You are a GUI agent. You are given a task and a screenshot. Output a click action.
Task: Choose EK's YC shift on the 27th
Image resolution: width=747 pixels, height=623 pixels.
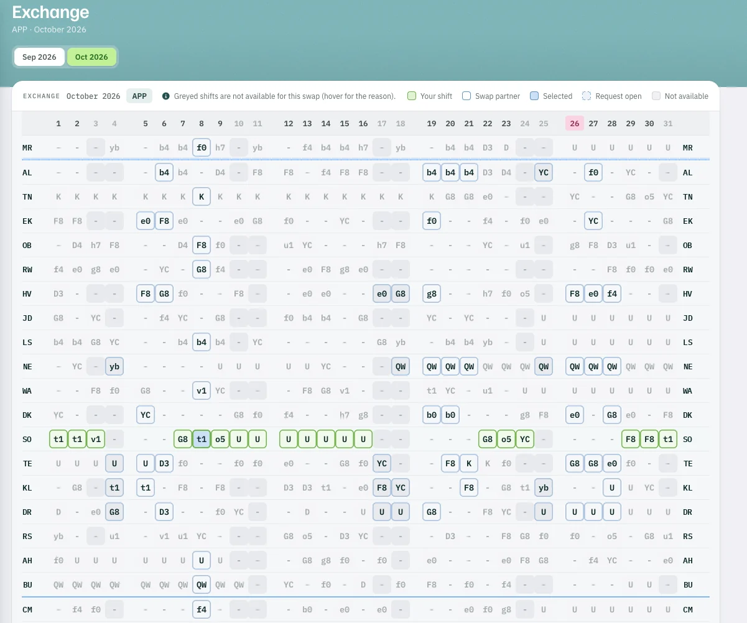click(x=593, y=221)
